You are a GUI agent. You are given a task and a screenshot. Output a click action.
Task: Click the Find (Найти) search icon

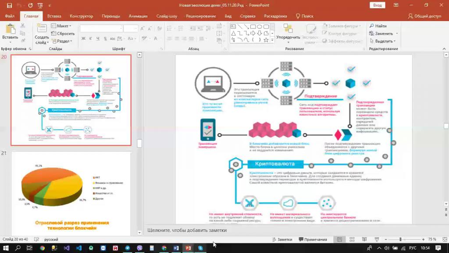372,26
